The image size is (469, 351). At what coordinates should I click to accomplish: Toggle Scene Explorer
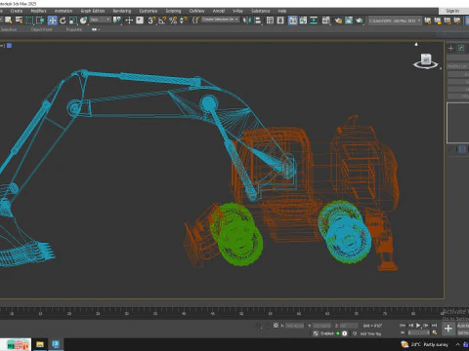click(270, 20)
